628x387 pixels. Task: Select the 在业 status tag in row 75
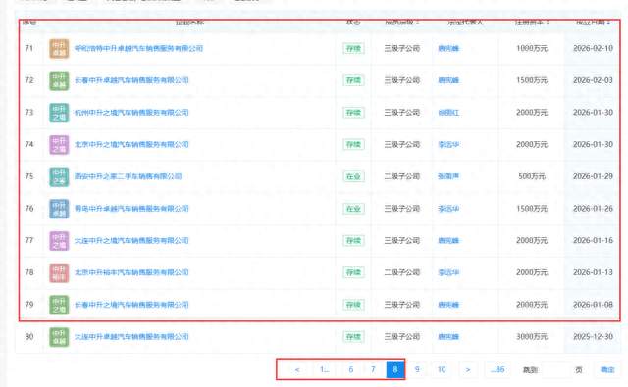(x=353, y=176)
